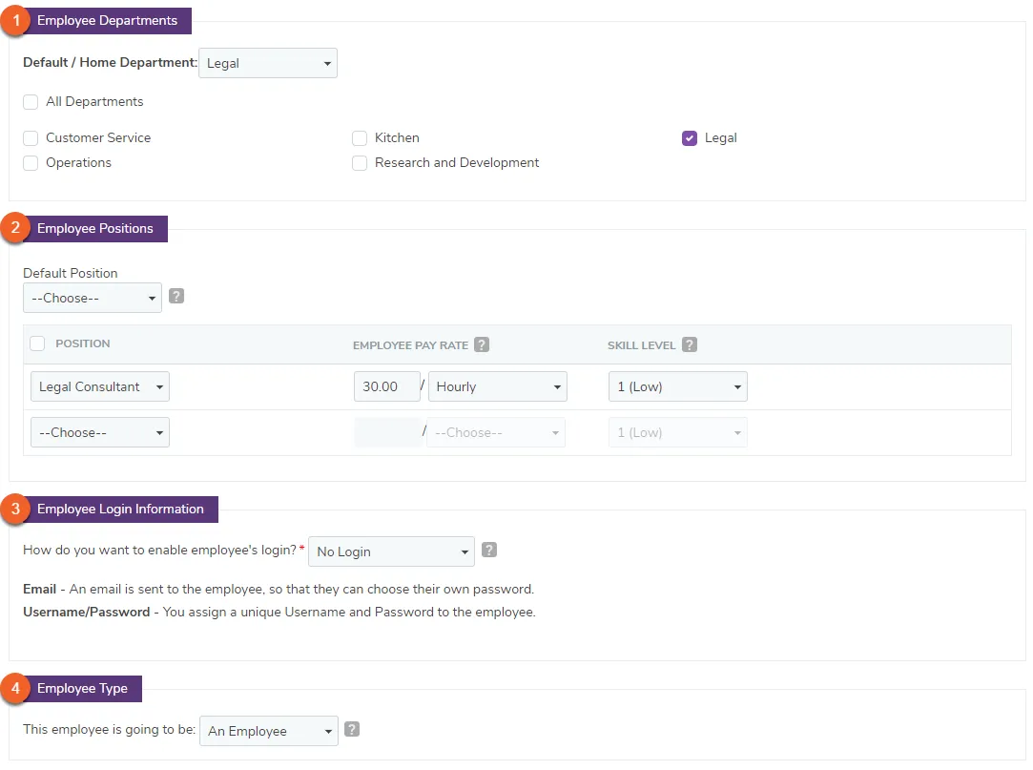Open the Default Position dropdown

(x=93, y=298)
